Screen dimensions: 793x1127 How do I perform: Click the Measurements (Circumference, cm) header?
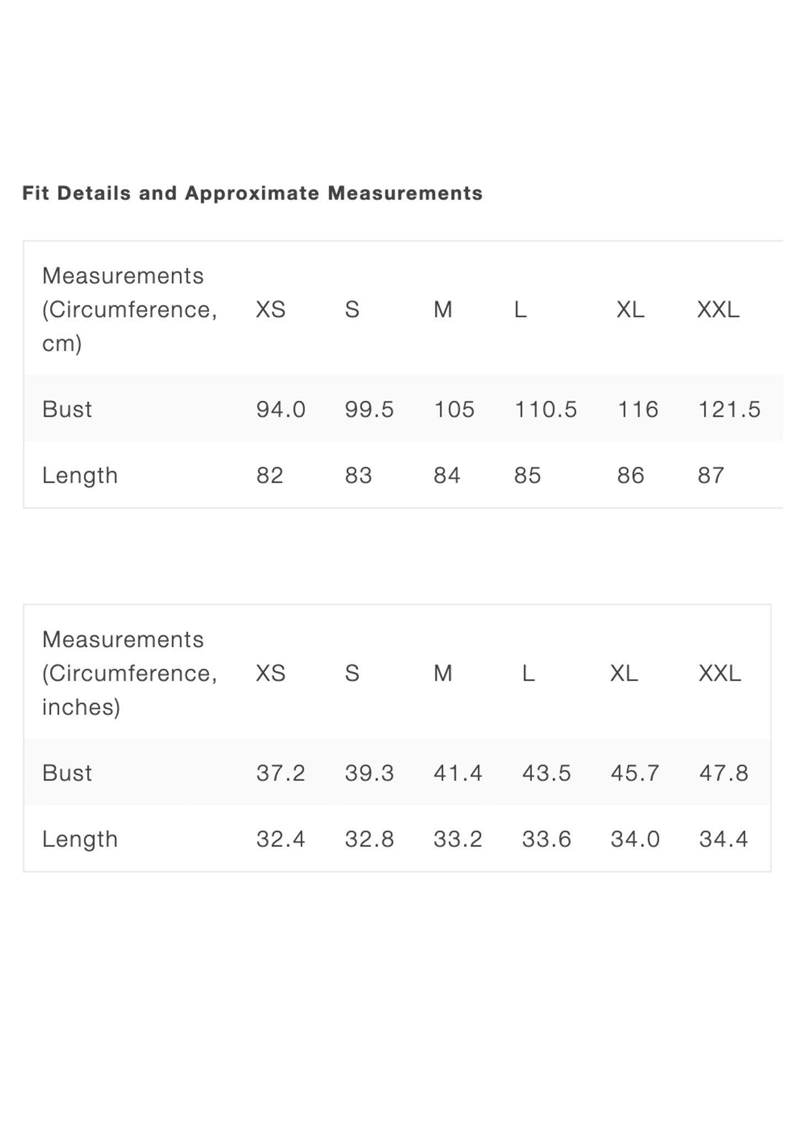tap(130, 309)
